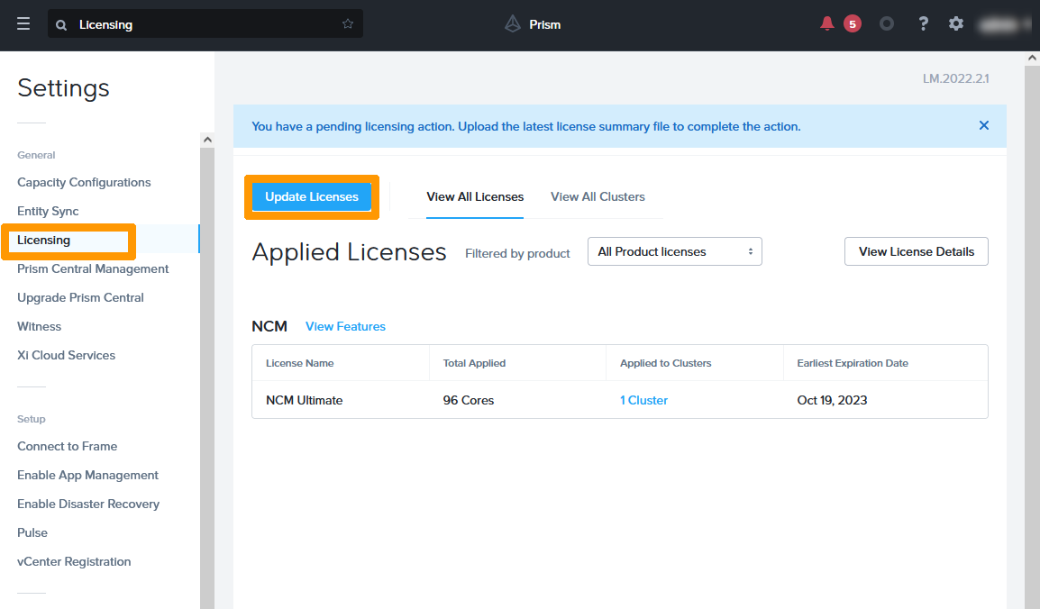View notifications via the bell icon
1040x609 pixels.
(826, 24)
